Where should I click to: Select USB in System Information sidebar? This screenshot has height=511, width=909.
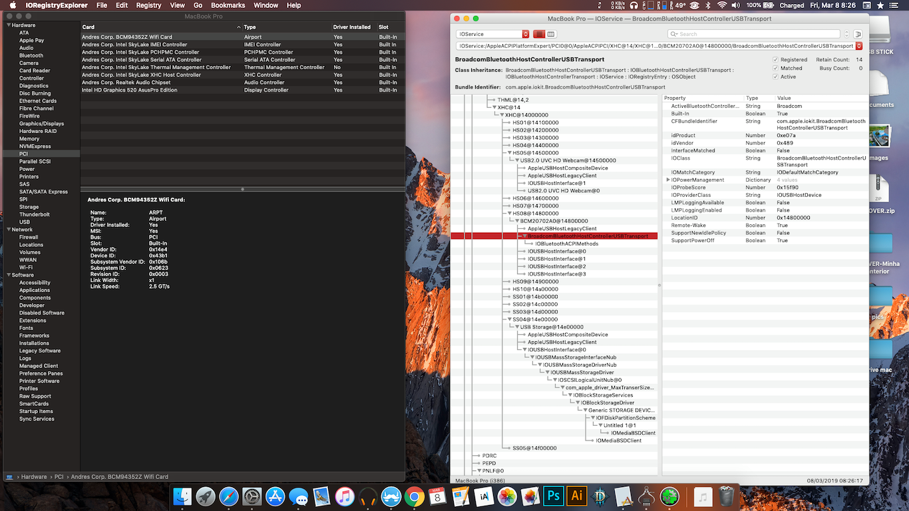(25, 222)
